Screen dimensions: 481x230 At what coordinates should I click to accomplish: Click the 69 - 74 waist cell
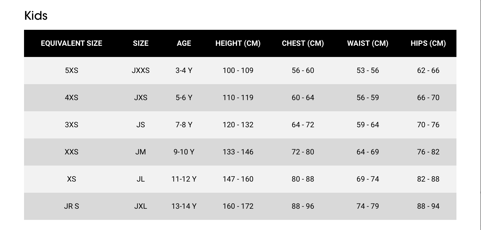[x=368, y=179]
